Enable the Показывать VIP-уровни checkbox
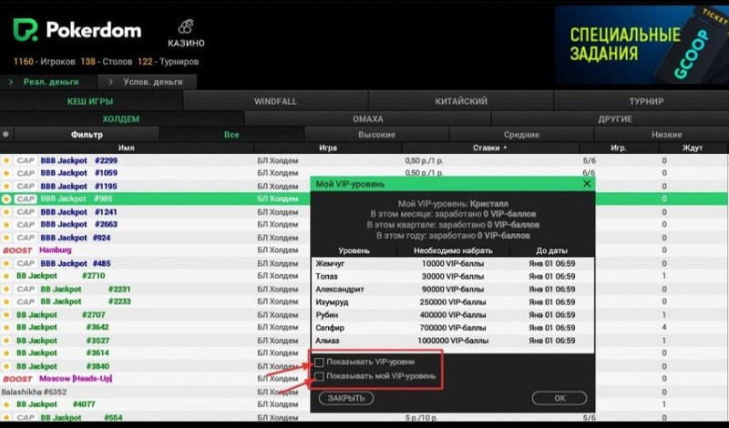729x428 pixels. (x=319, y=362)
